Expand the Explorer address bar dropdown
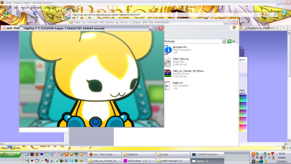This screenshot has width=291, height=164. (x=224, y=41)
